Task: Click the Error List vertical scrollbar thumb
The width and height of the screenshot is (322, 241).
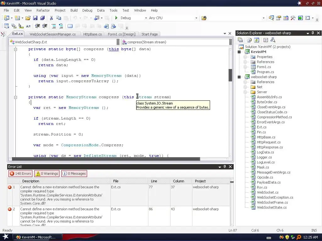Action: [232, 182]
